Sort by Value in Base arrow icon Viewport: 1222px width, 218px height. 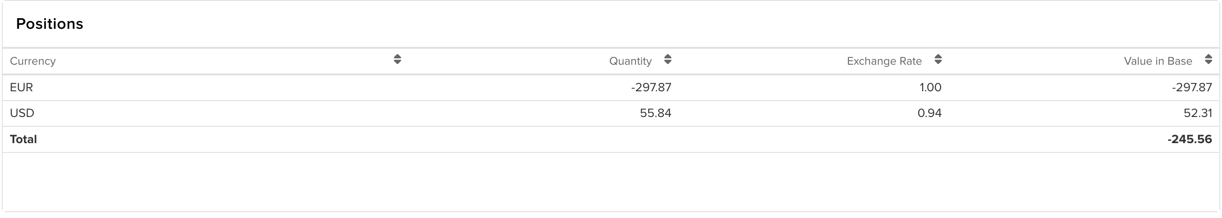1208,59
